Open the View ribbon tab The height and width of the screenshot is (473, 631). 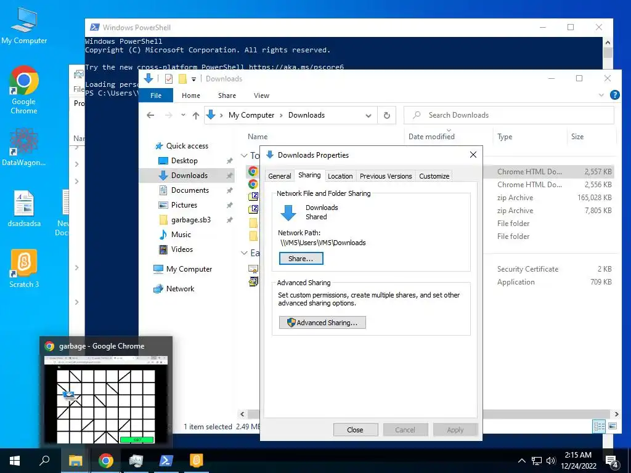click(261, 95)
